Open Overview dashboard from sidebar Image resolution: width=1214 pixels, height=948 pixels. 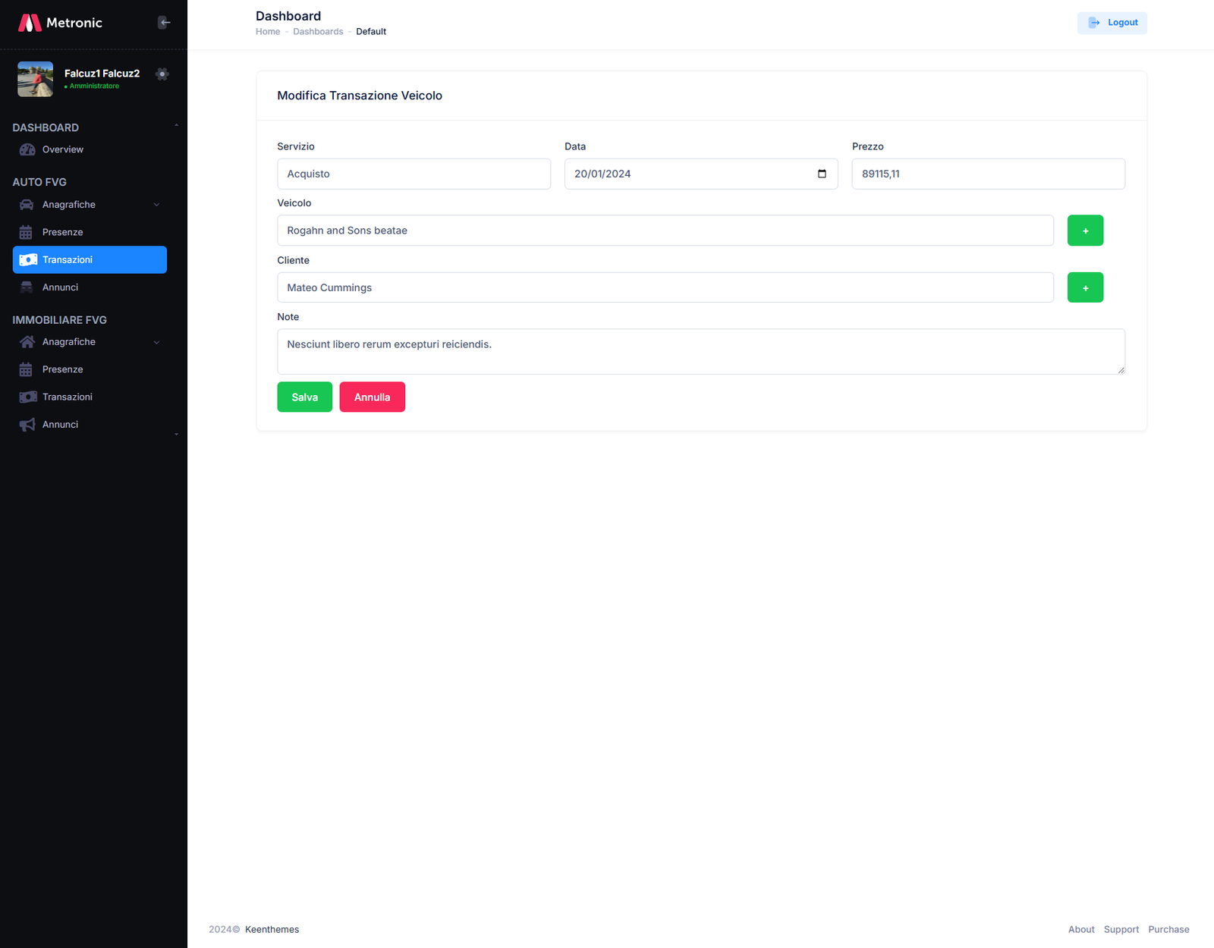tap(62, 149)
